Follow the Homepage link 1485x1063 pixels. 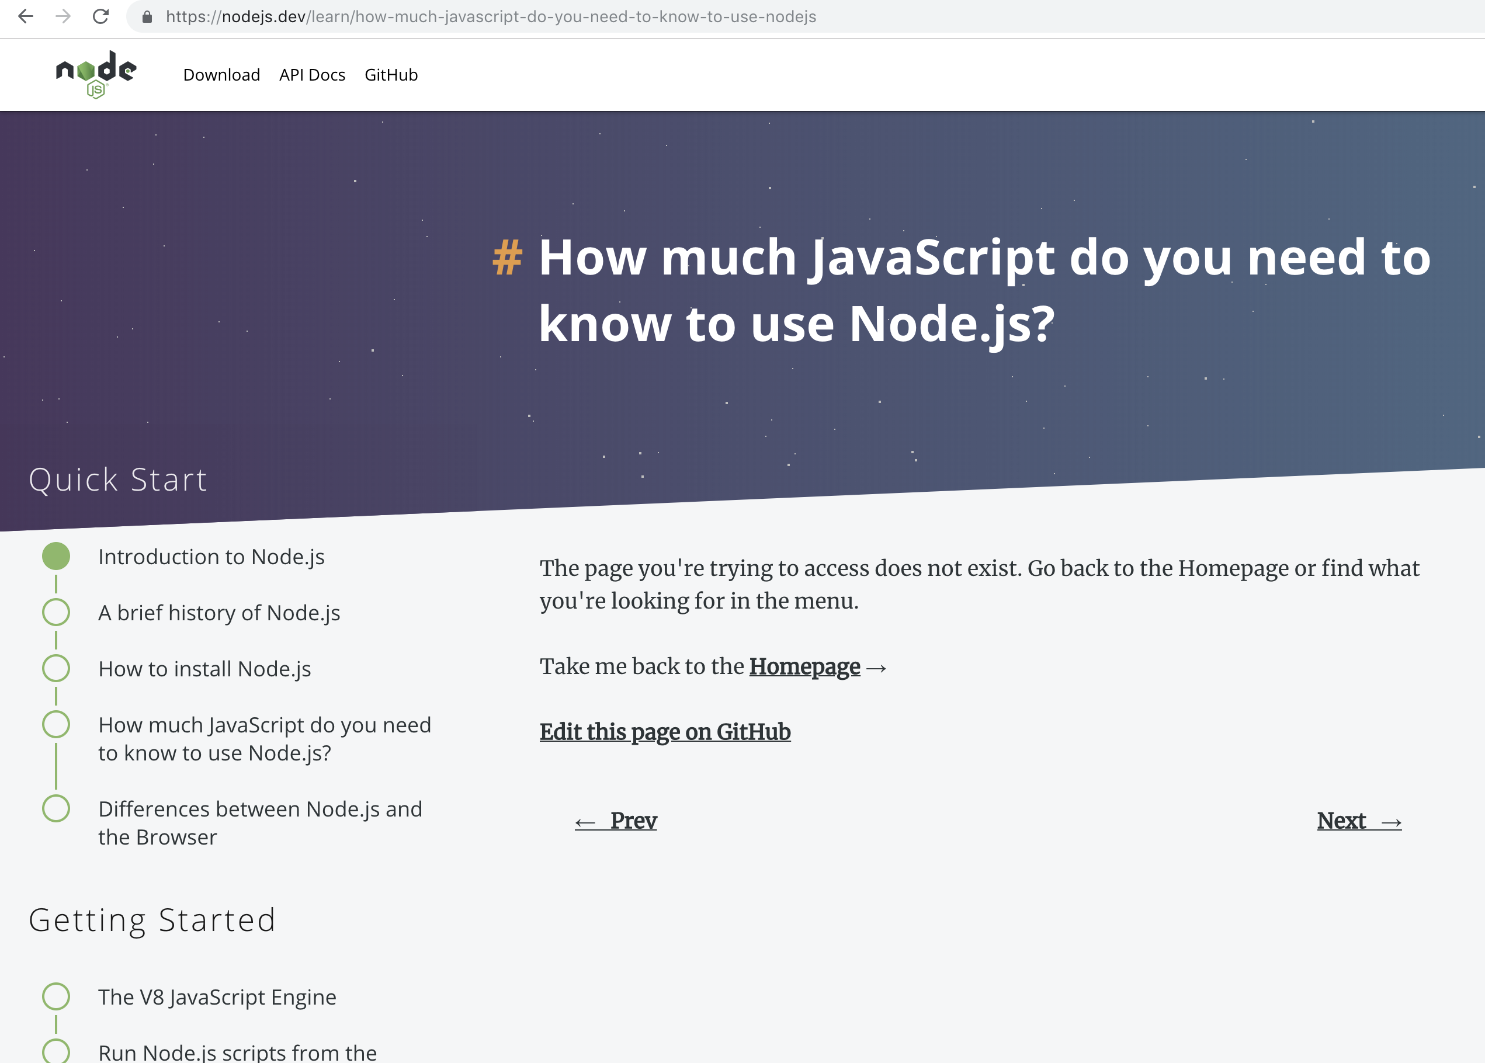[x=804, y=666]
